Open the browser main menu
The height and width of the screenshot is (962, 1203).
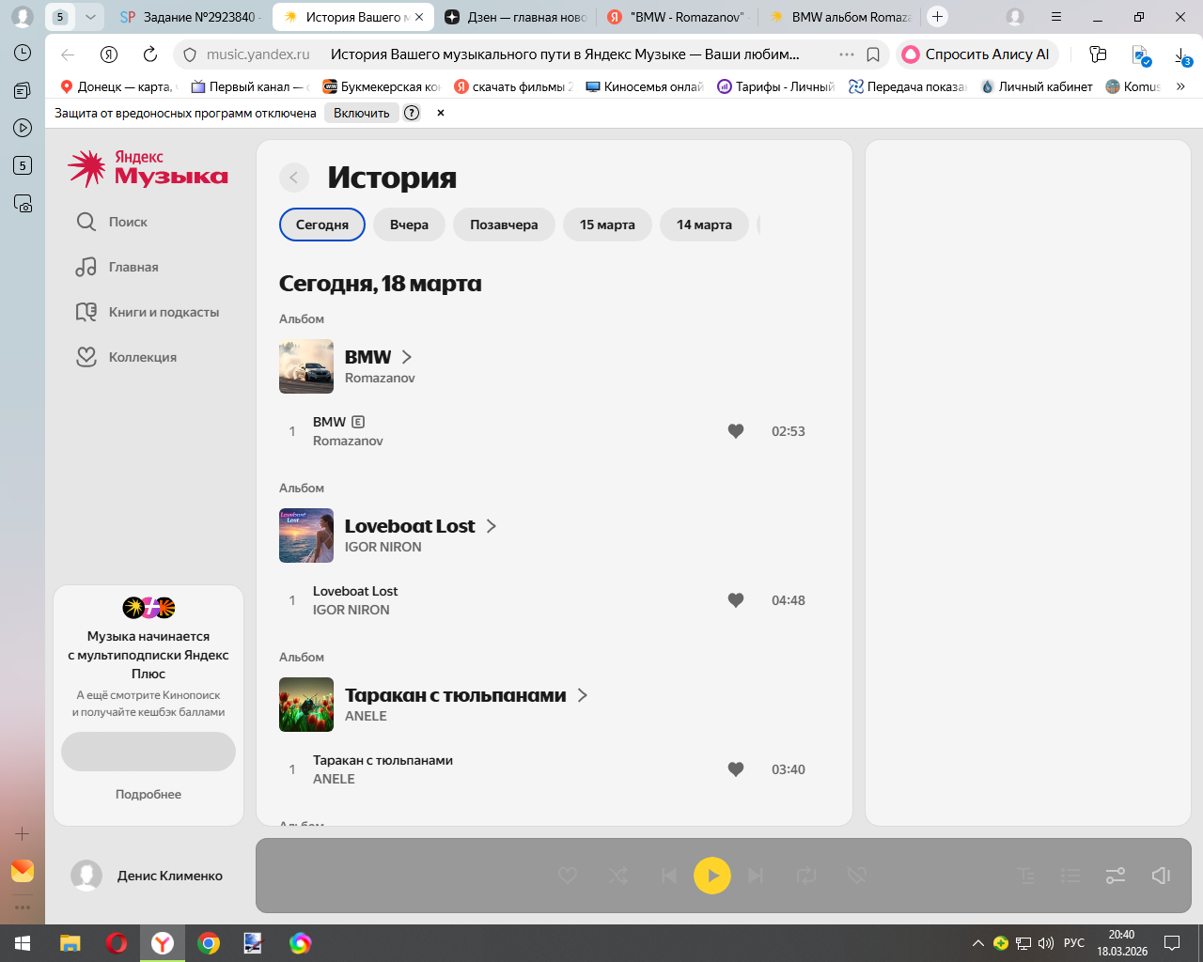point(1056,17)
